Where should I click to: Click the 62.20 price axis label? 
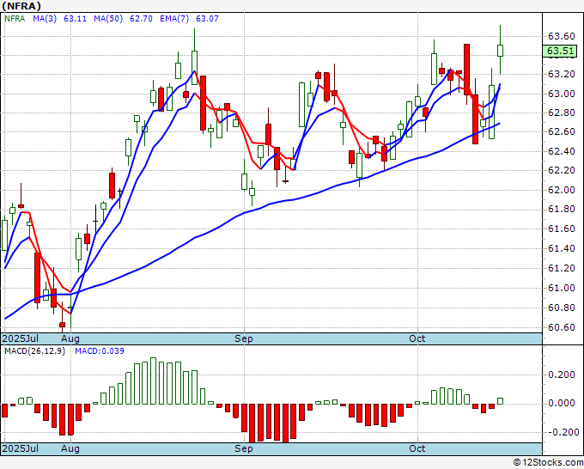(562, 171)
